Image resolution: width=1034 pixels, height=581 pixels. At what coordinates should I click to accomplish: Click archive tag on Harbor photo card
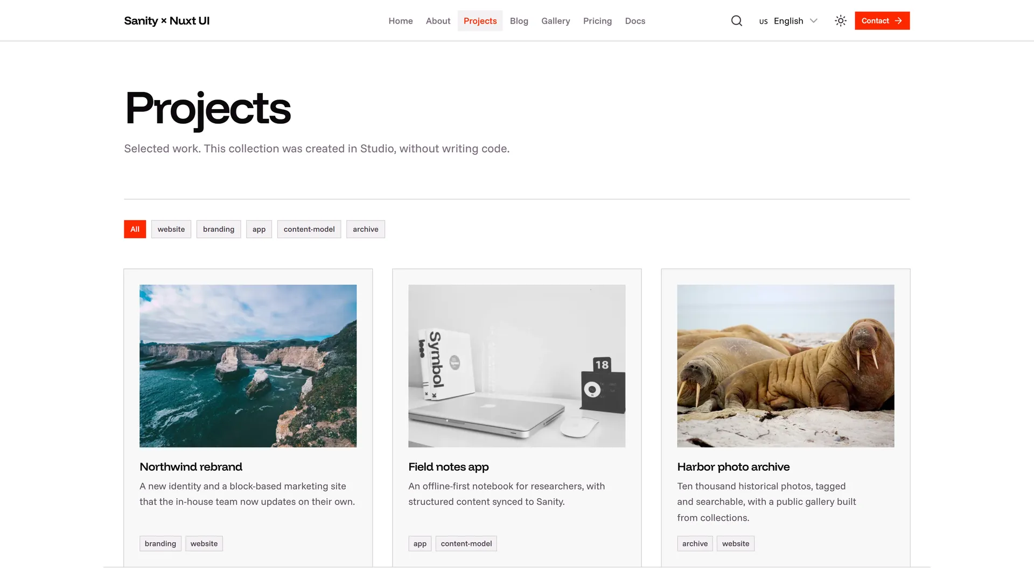(695, 544)
